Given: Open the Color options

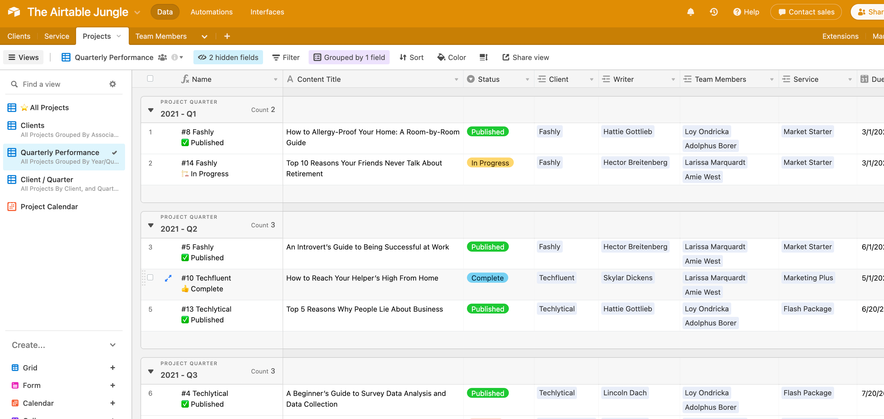Looking at the screenshot, I should click(451, 57).
